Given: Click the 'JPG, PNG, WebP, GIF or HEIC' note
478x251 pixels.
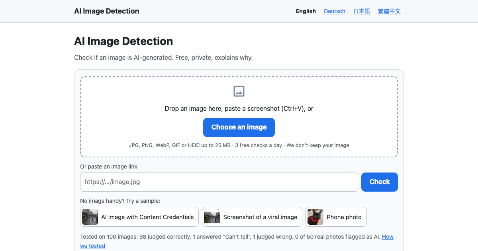Looking at the screenshot, I should [239, 145].
